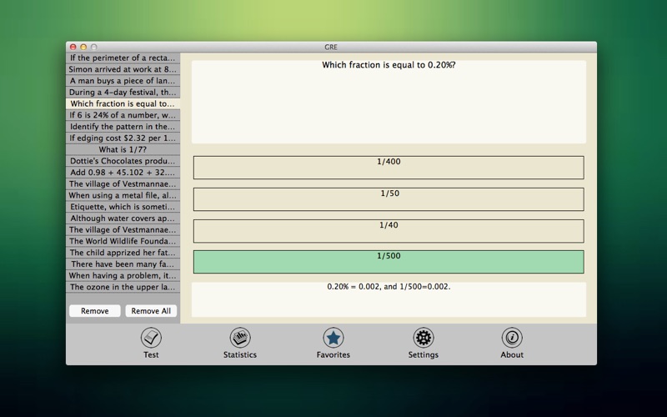The width and height of the screenshot is (667, 417).
Task: Select "When having a problem, it..." question
Action: 123,276
